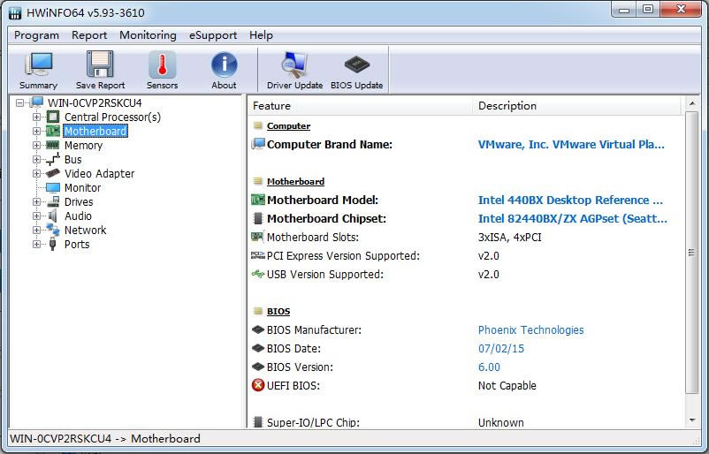Screen dimensions: 709x454
Task: Click the HWiNFO64 title bar app icon
Action: [x=15, y=12]
